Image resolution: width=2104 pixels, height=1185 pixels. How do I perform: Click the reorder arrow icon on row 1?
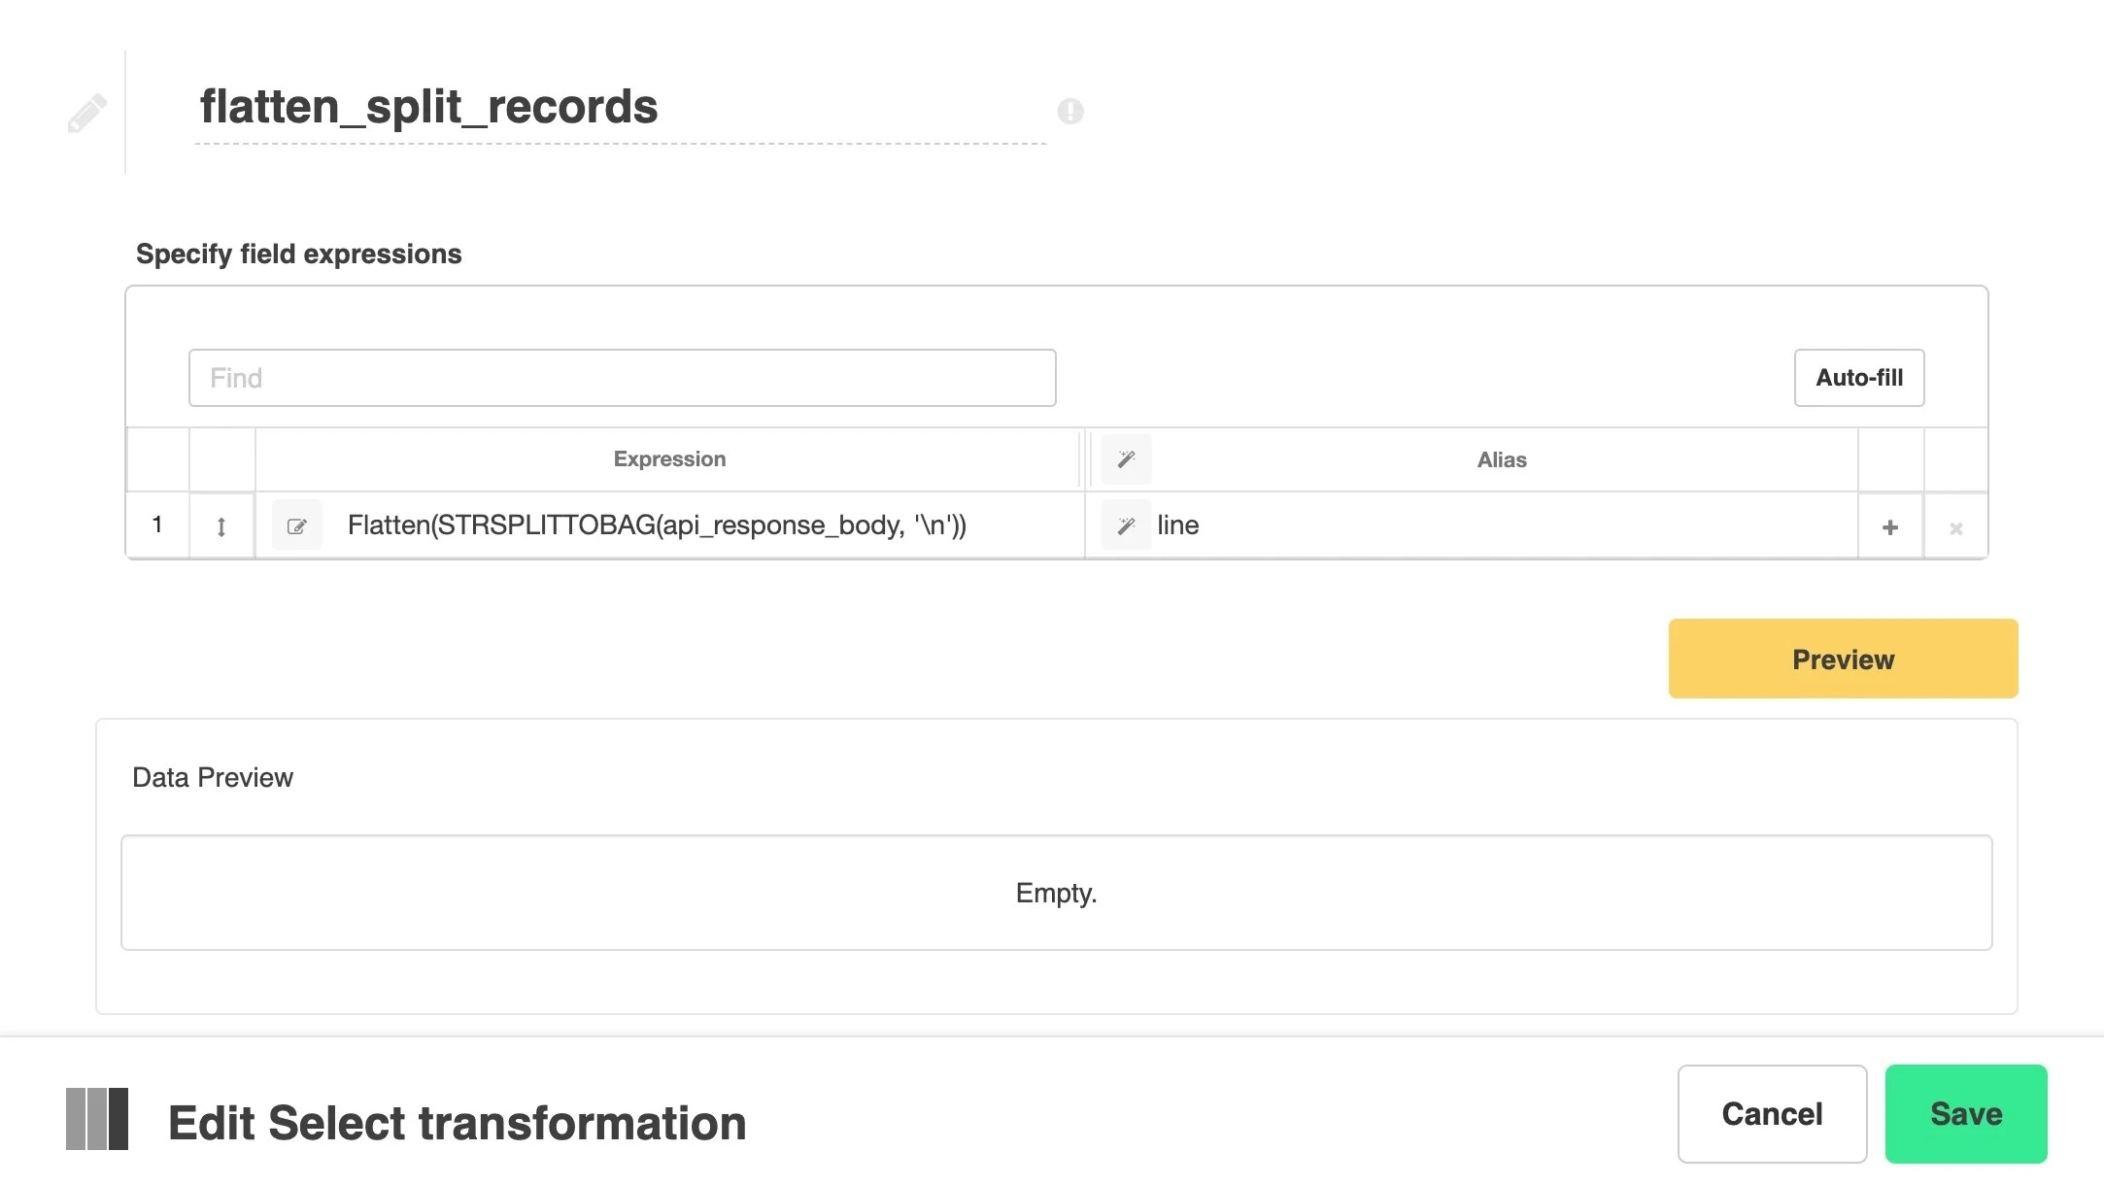click(221, 525)
